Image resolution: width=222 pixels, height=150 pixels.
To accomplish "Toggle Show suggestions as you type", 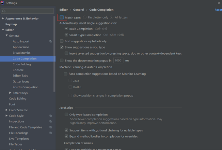I will click(62, 47).
